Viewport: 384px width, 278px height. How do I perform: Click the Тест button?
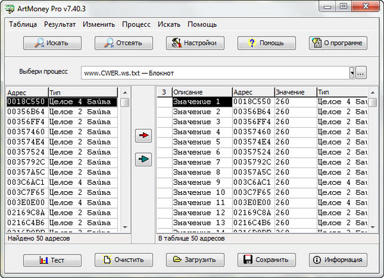[52, 260]
